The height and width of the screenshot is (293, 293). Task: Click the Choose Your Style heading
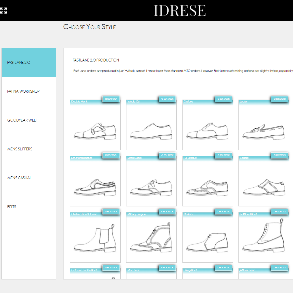point(89,27)
